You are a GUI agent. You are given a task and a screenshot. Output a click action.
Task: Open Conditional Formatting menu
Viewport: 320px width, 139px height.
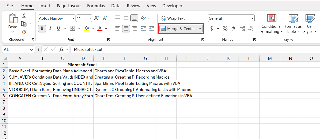coord(271,24)
